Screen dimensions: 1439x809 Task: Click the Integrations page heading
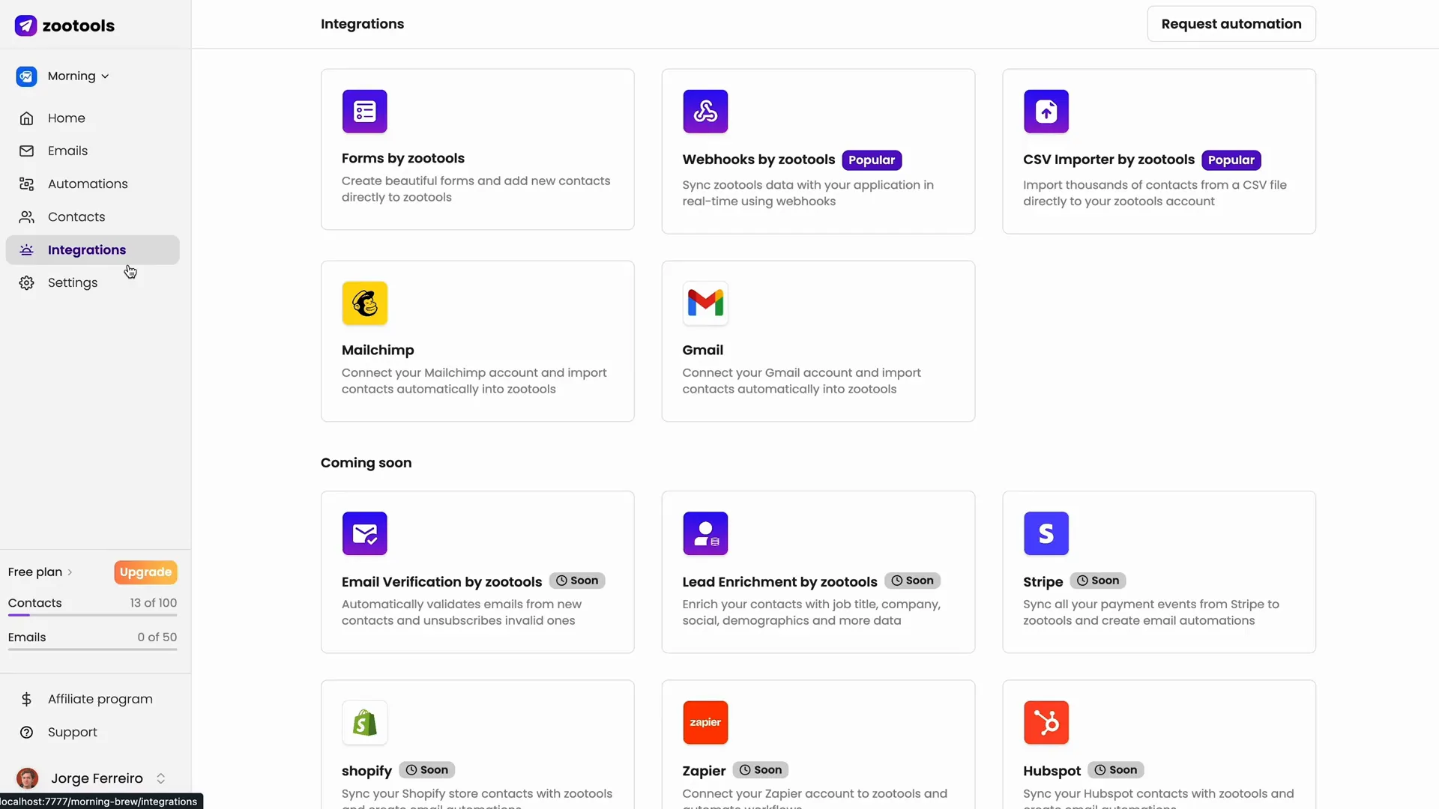pyautogui.click(x=362, y=24)
